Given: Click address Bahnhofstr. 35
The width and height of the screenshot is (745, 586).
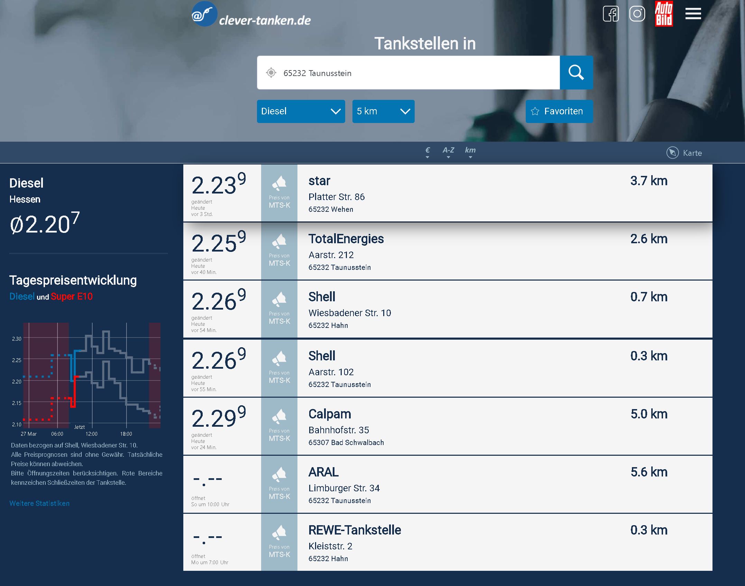Looking at the screenshot, I should 339,430.
